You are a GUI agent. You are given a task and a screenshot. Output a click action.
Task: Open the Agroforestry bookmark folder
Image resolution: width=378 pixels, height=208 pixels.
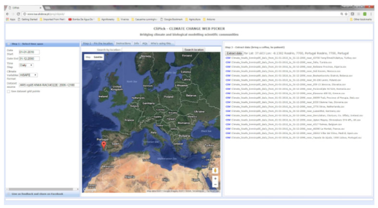(x=106, y=19)
